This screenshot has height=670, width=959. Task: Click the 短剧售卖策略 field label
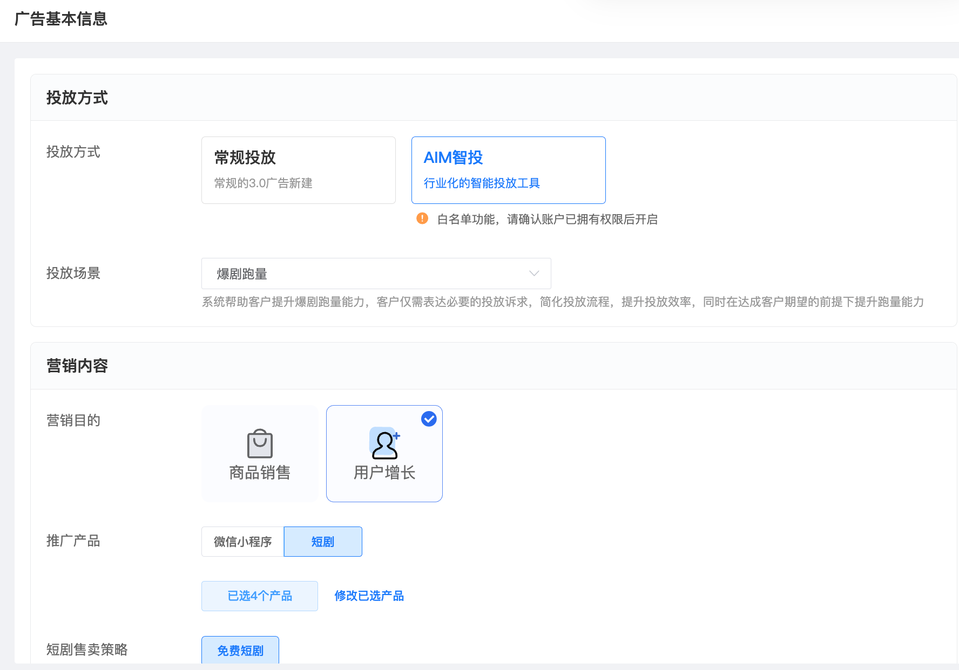(87, 650)
